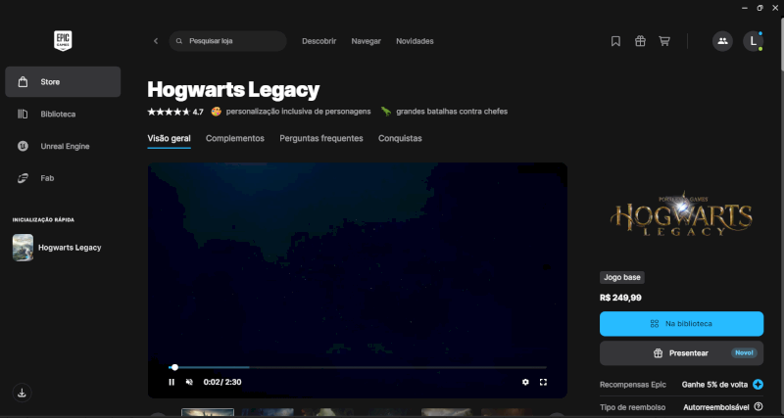Switch to the Conquistas tab
This screenshot has height=418, width=784.
[x=400, y=138]
